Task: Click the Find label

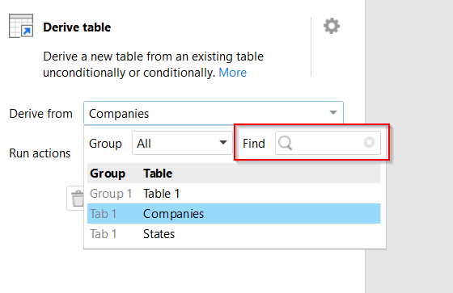Action: [x=254, y=144]
